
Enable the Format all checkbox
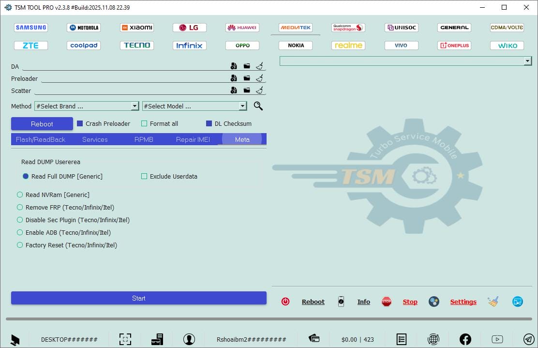tap(144, 123)
